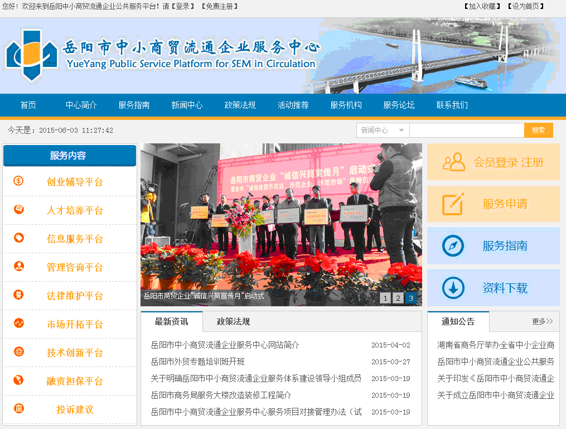Click the 免费注册 link at top

click(219, 6)
